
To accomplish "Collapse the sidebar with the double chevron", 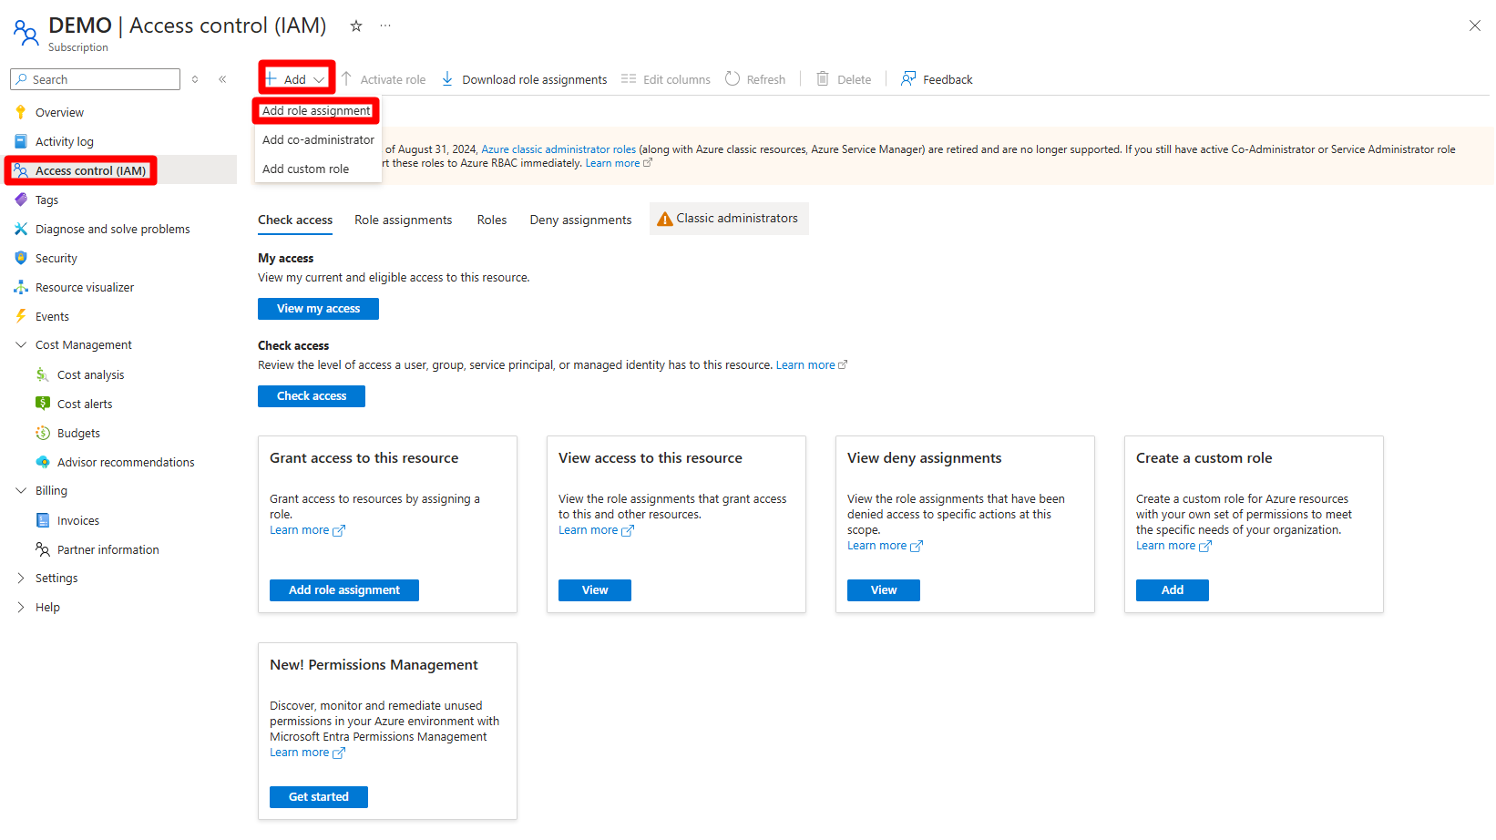I will pos(222,79).
